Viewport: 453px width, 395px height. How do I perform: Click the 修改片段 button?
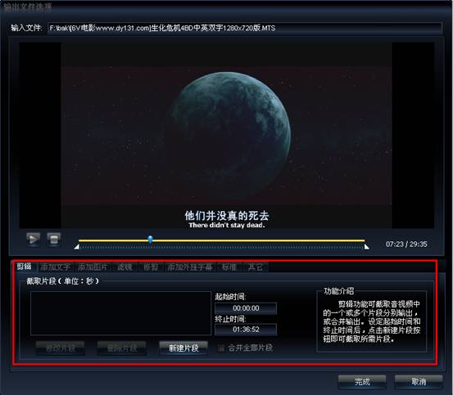coord(61,348)
